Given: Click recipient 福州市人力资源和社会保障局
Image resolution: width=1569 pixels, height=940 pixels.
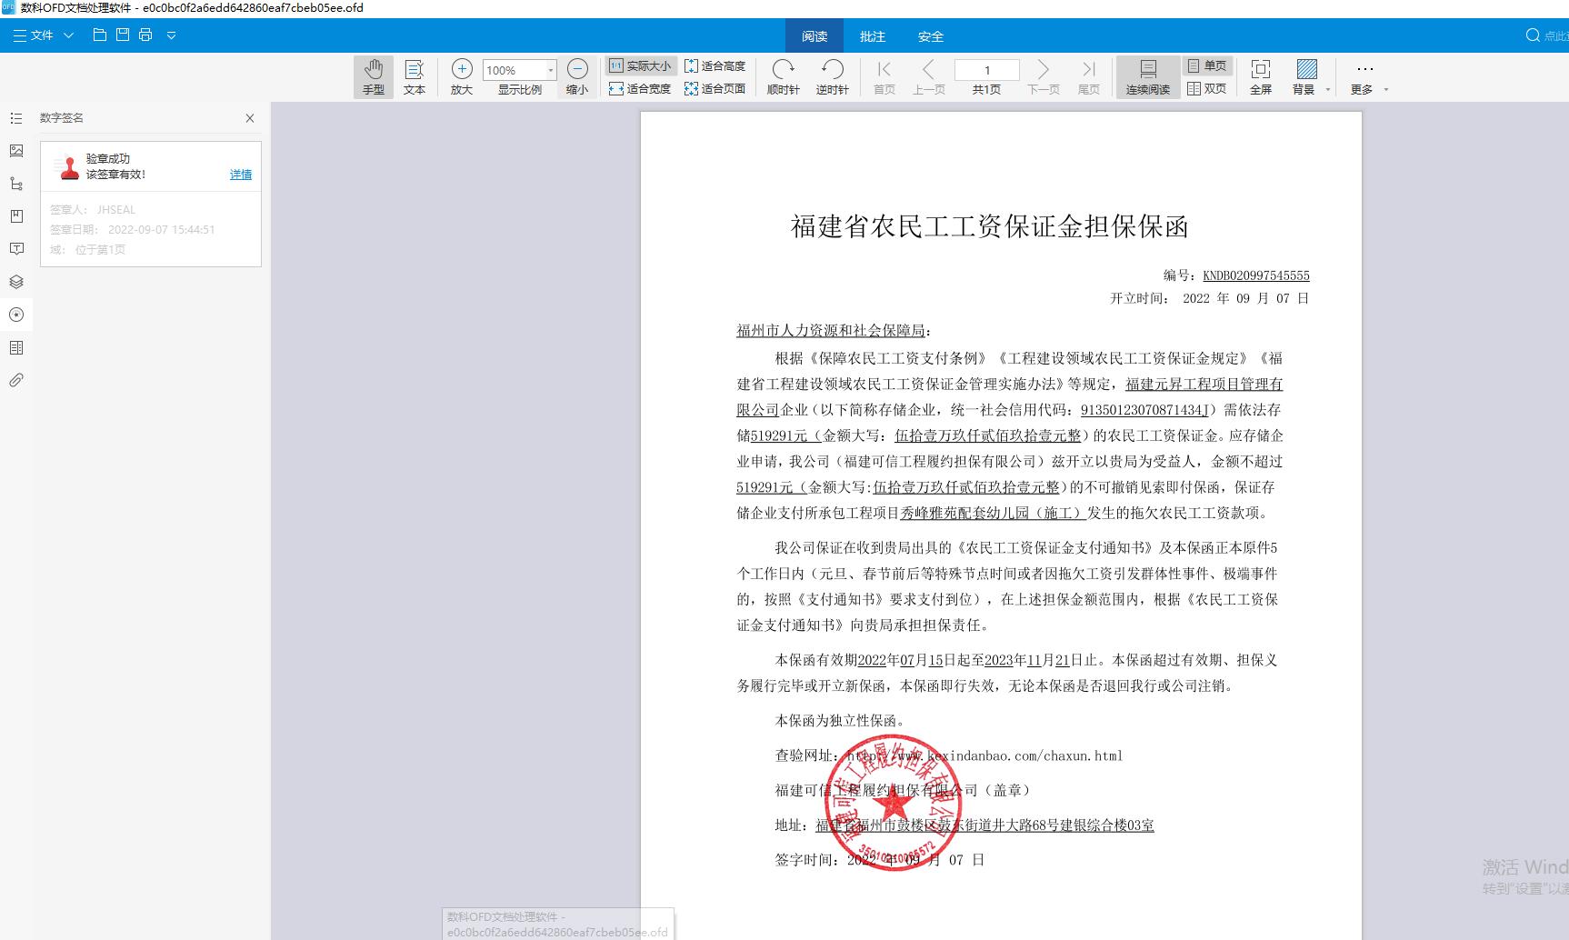Looking at the screenshot, I should (x=830, y=331).
